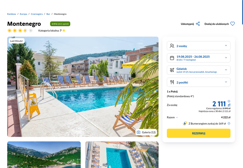Expand the Razem total price breakdown
This screenshot has height=168, width=243.
[x=172, y=117]
